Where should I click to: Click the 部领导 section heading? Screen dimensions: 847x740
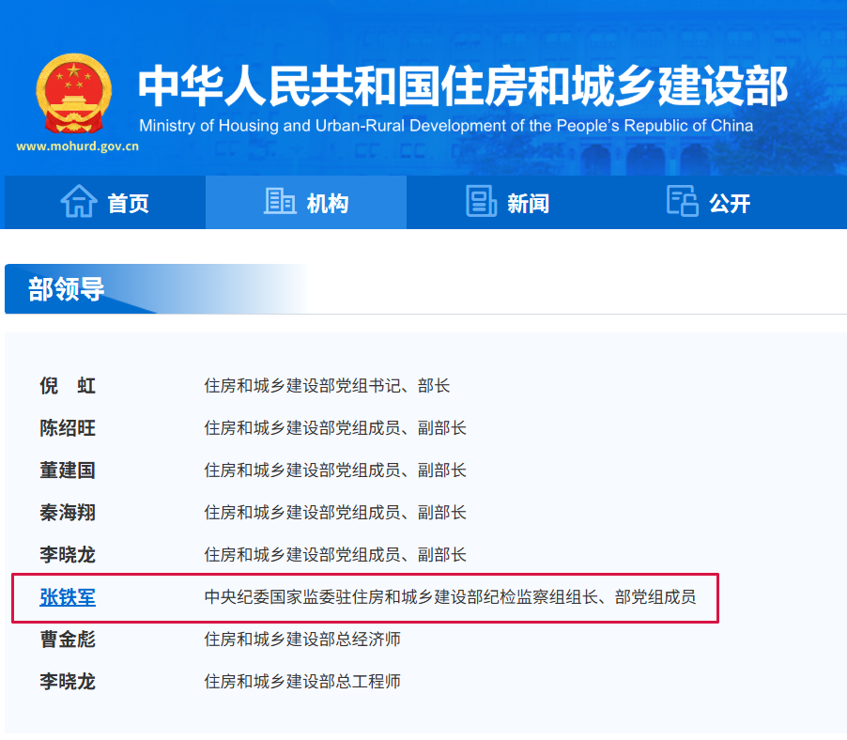(67, 289)
